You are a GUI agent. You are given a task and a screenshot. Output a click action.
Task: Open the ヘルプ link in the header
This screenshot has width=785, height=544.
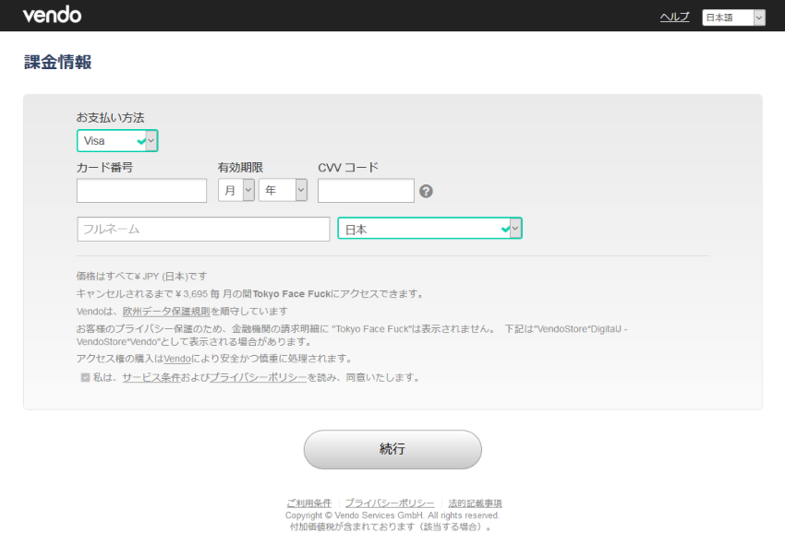click(x=674, y=17)
